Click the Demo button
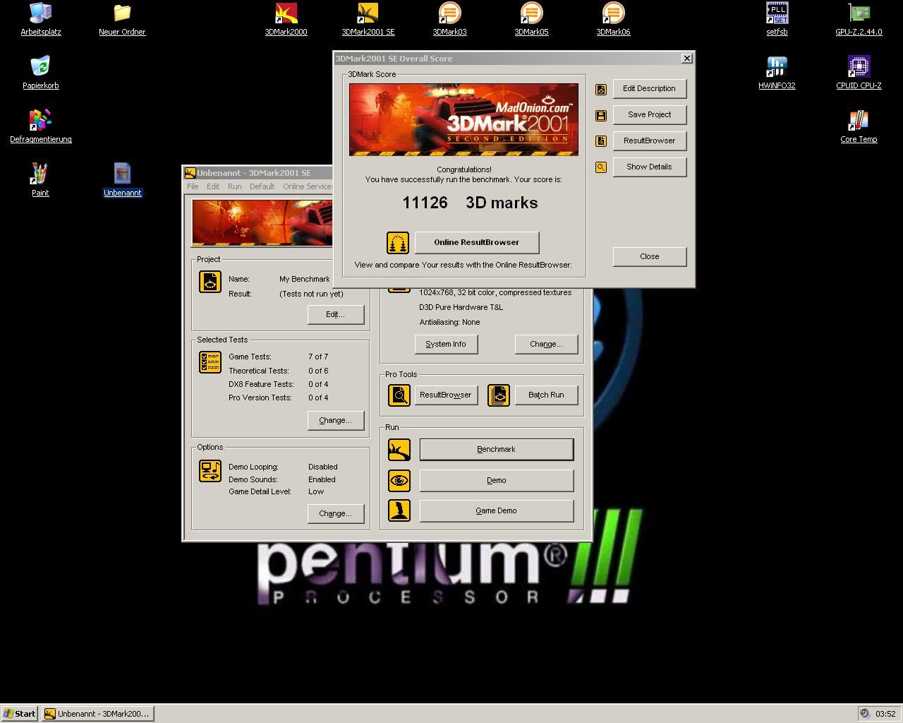903x723 pixels. (x=497, y=481)
